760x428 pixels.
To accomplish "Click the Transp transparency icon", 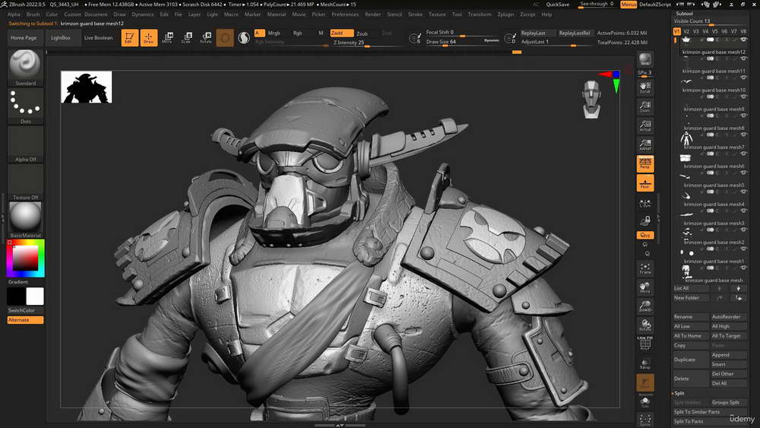I will [644, 363].
